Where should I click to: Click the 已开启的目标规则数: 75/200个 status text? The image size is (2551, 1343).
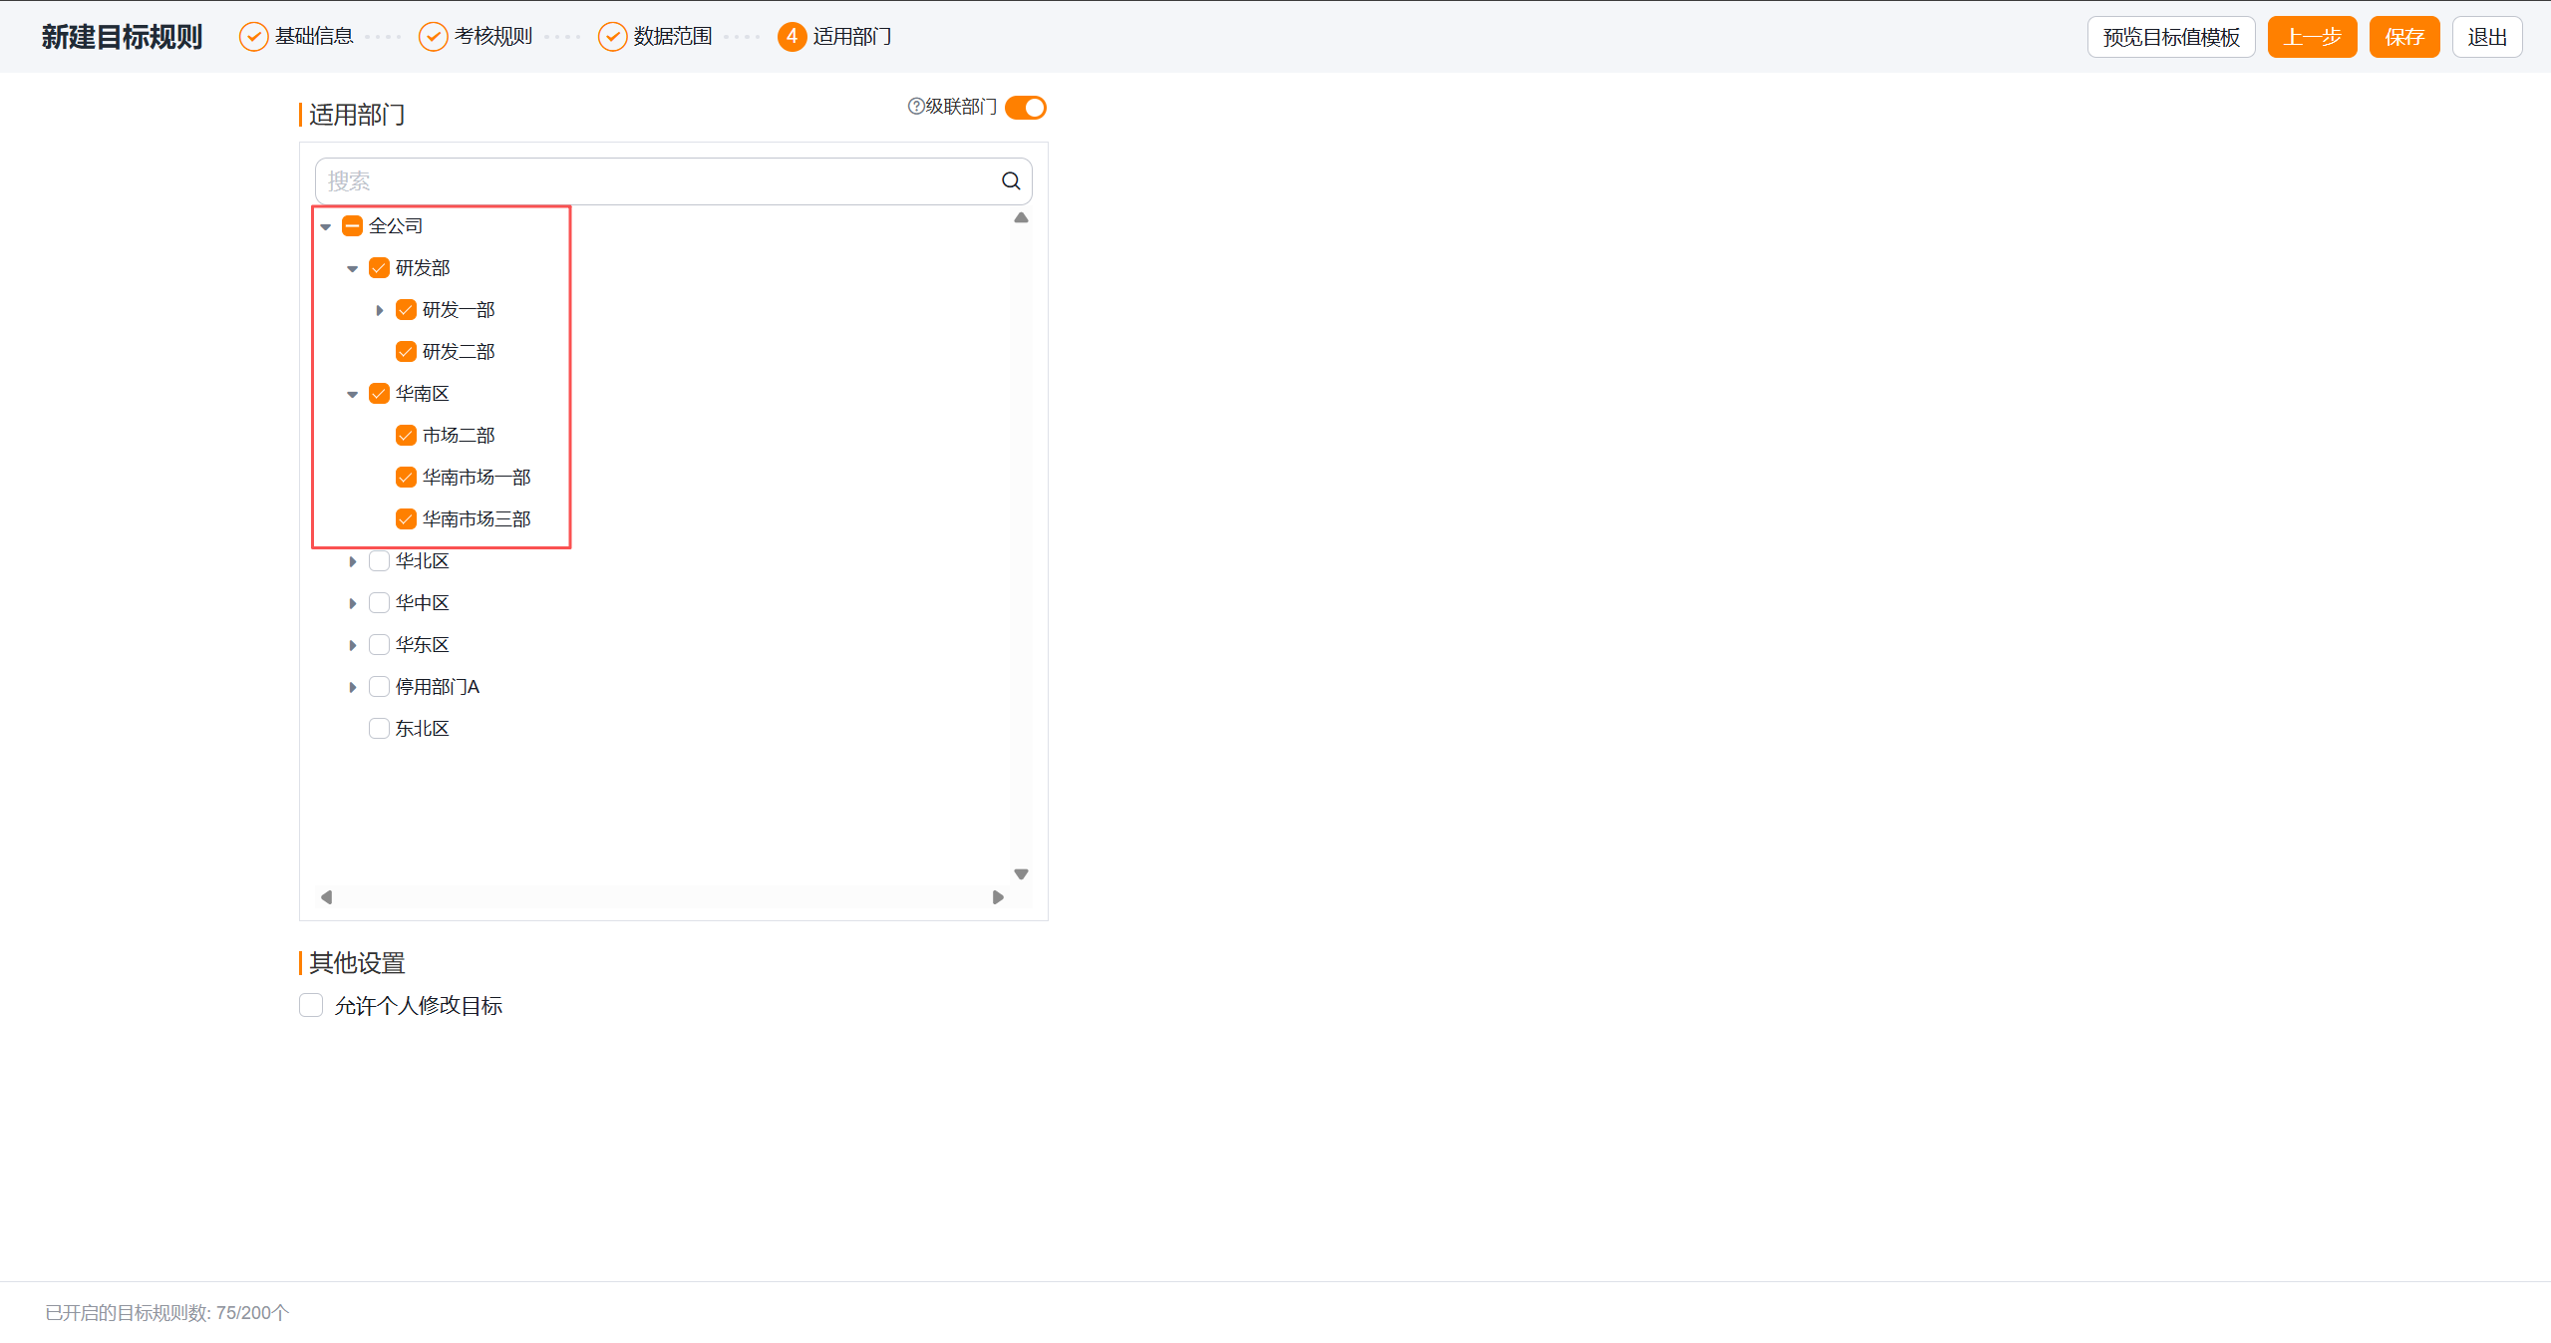(x=167, y=1313)
